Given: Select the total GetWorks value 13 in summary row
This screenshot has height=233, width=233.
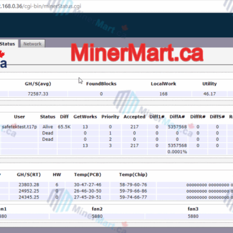Looking at the screenshot, I should [85, 146].
